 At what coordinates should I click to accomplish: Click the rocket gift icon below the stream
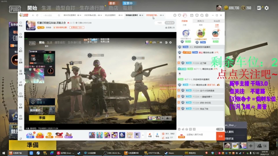coord(59,135)
